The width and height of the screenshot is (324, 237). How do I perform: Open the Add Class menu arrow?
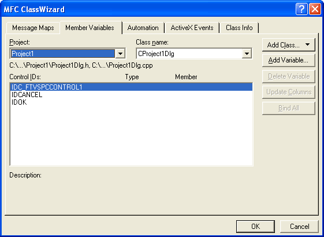[x=307, y=45]
